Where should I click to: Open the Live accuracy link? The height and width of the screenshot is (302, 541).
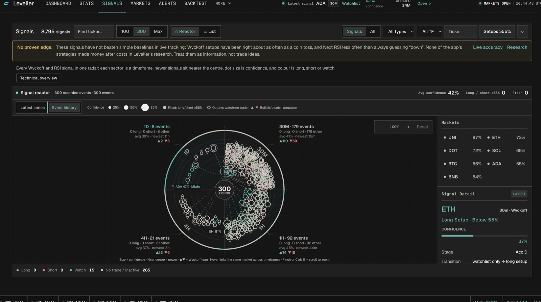tap(488, 47)
